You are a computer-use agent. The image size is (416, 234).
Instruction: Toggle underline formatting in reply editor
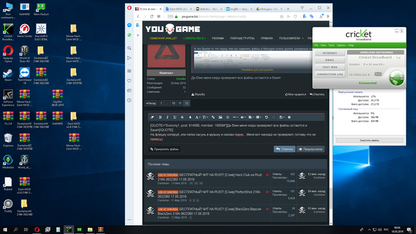[x=175, y=117]
